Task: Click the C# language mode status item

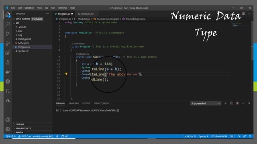Action: coord(239,136)
